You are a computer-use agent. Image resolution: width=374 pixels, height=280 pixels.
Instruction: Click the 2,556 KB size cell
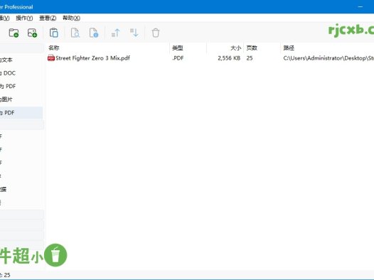click(x=229, y=58)
